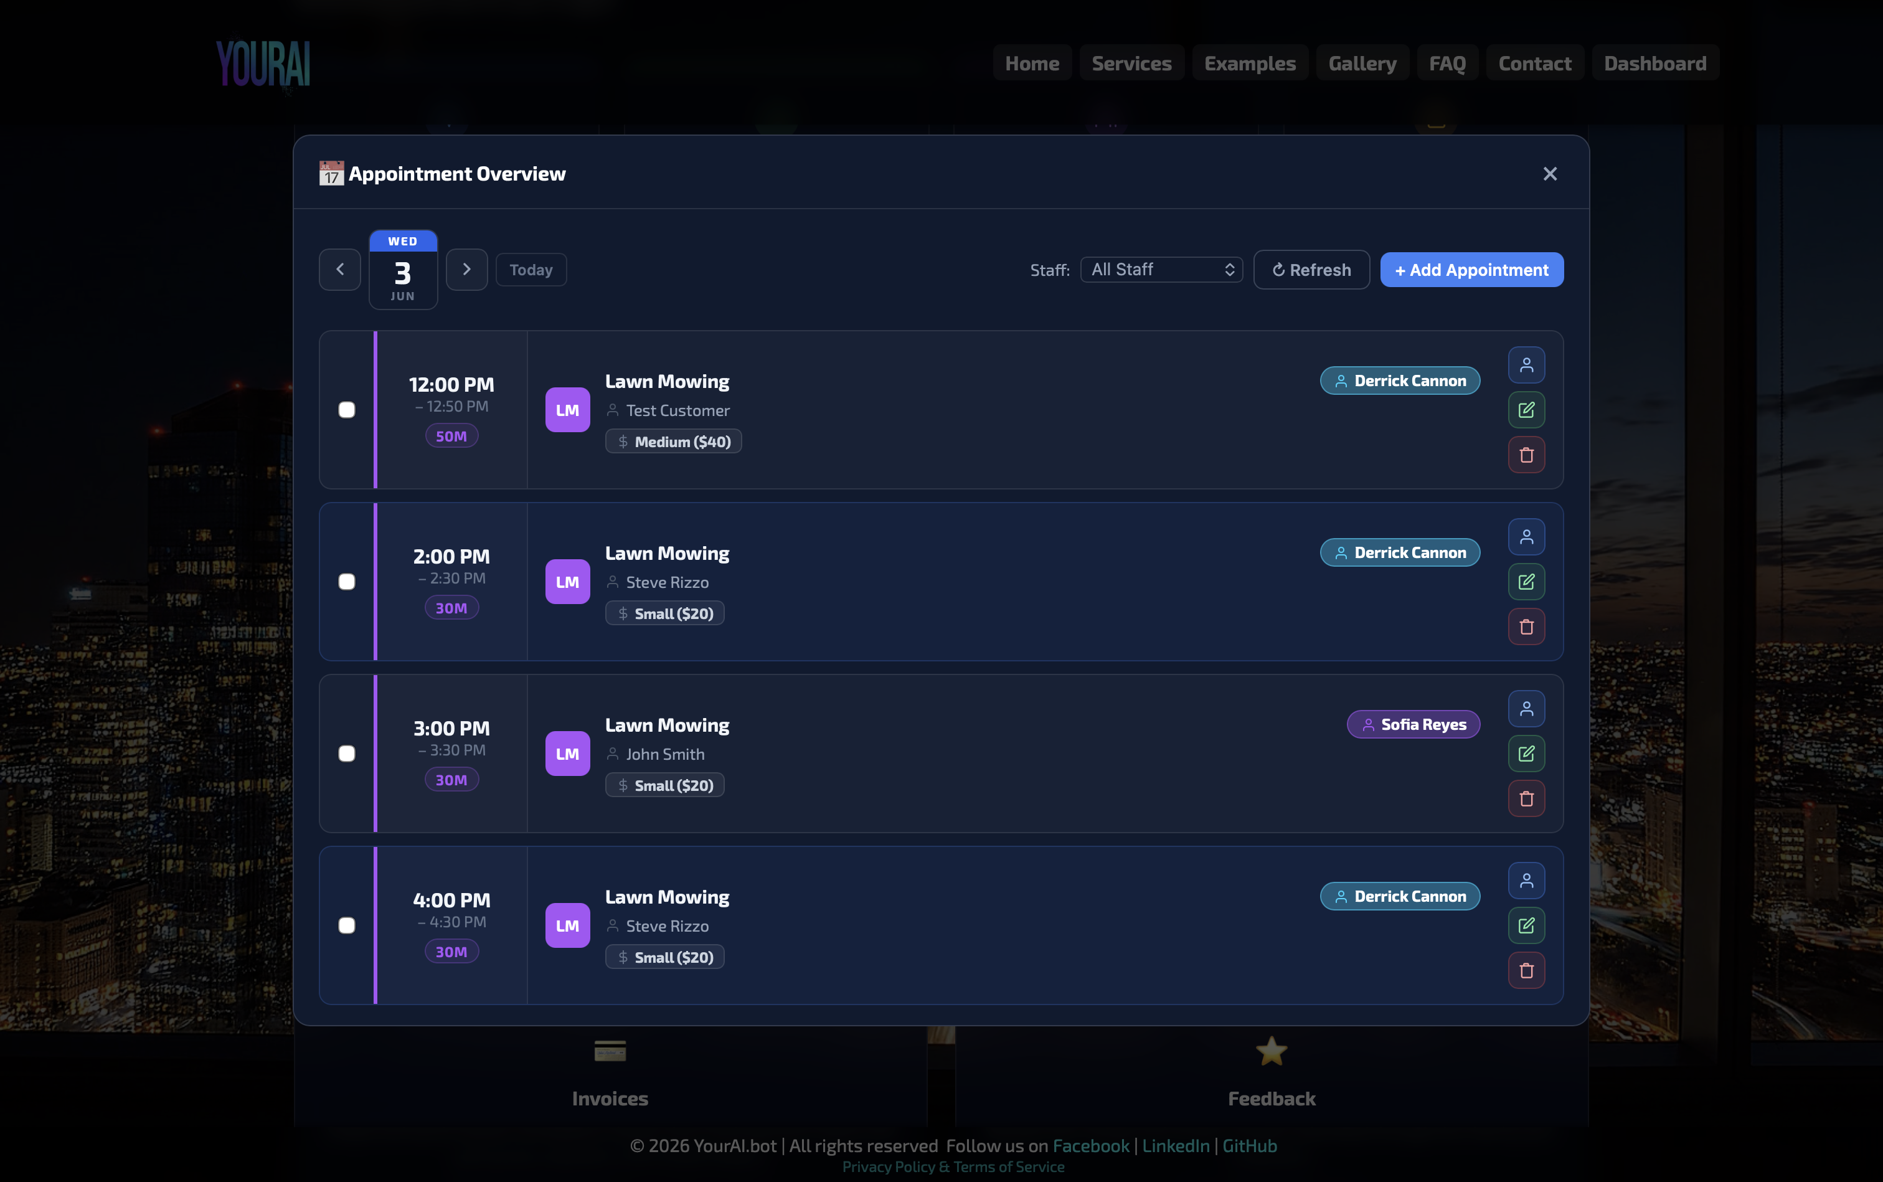This screenshot has height=1182, width=1883.
Task: Click Small ($20) tag on 3:00 PM row
Action: pyautogui.click(x=664, y=786)
